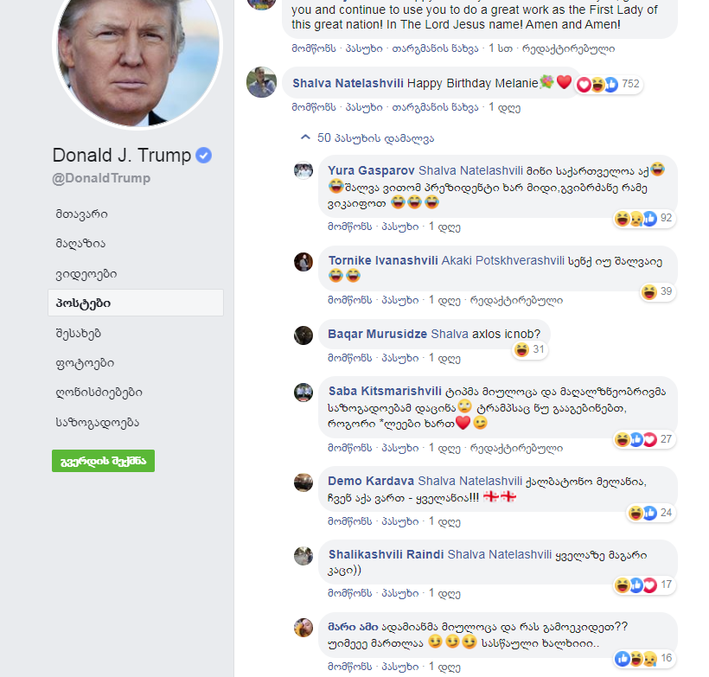The image size is (709, 677).
Task: Go to ფოტოები section in sidebar
Action: [x=85, y=363]
